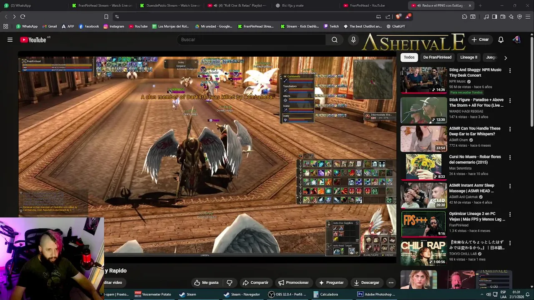534x300 pixels.
Task: Open the apps grid in bookmarks bar
Action: 5,26
